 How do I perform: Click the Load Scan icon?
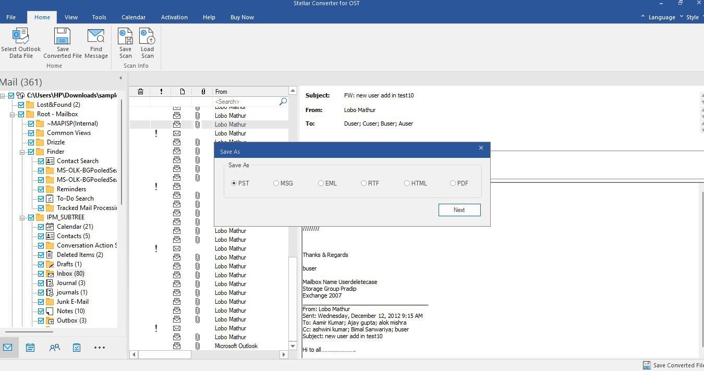point(147,36)
